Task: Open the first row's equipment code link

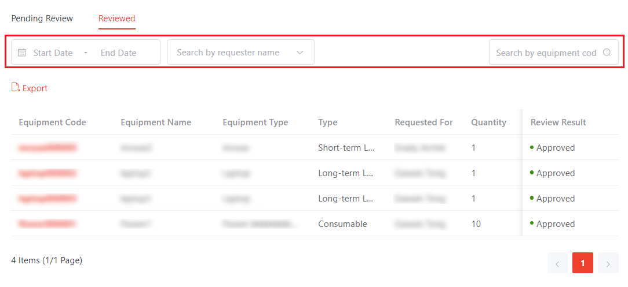Action: (48, 148)
